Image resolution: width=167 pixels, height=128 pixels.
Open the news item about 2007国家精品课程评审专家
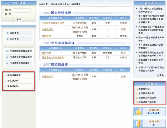151,39
